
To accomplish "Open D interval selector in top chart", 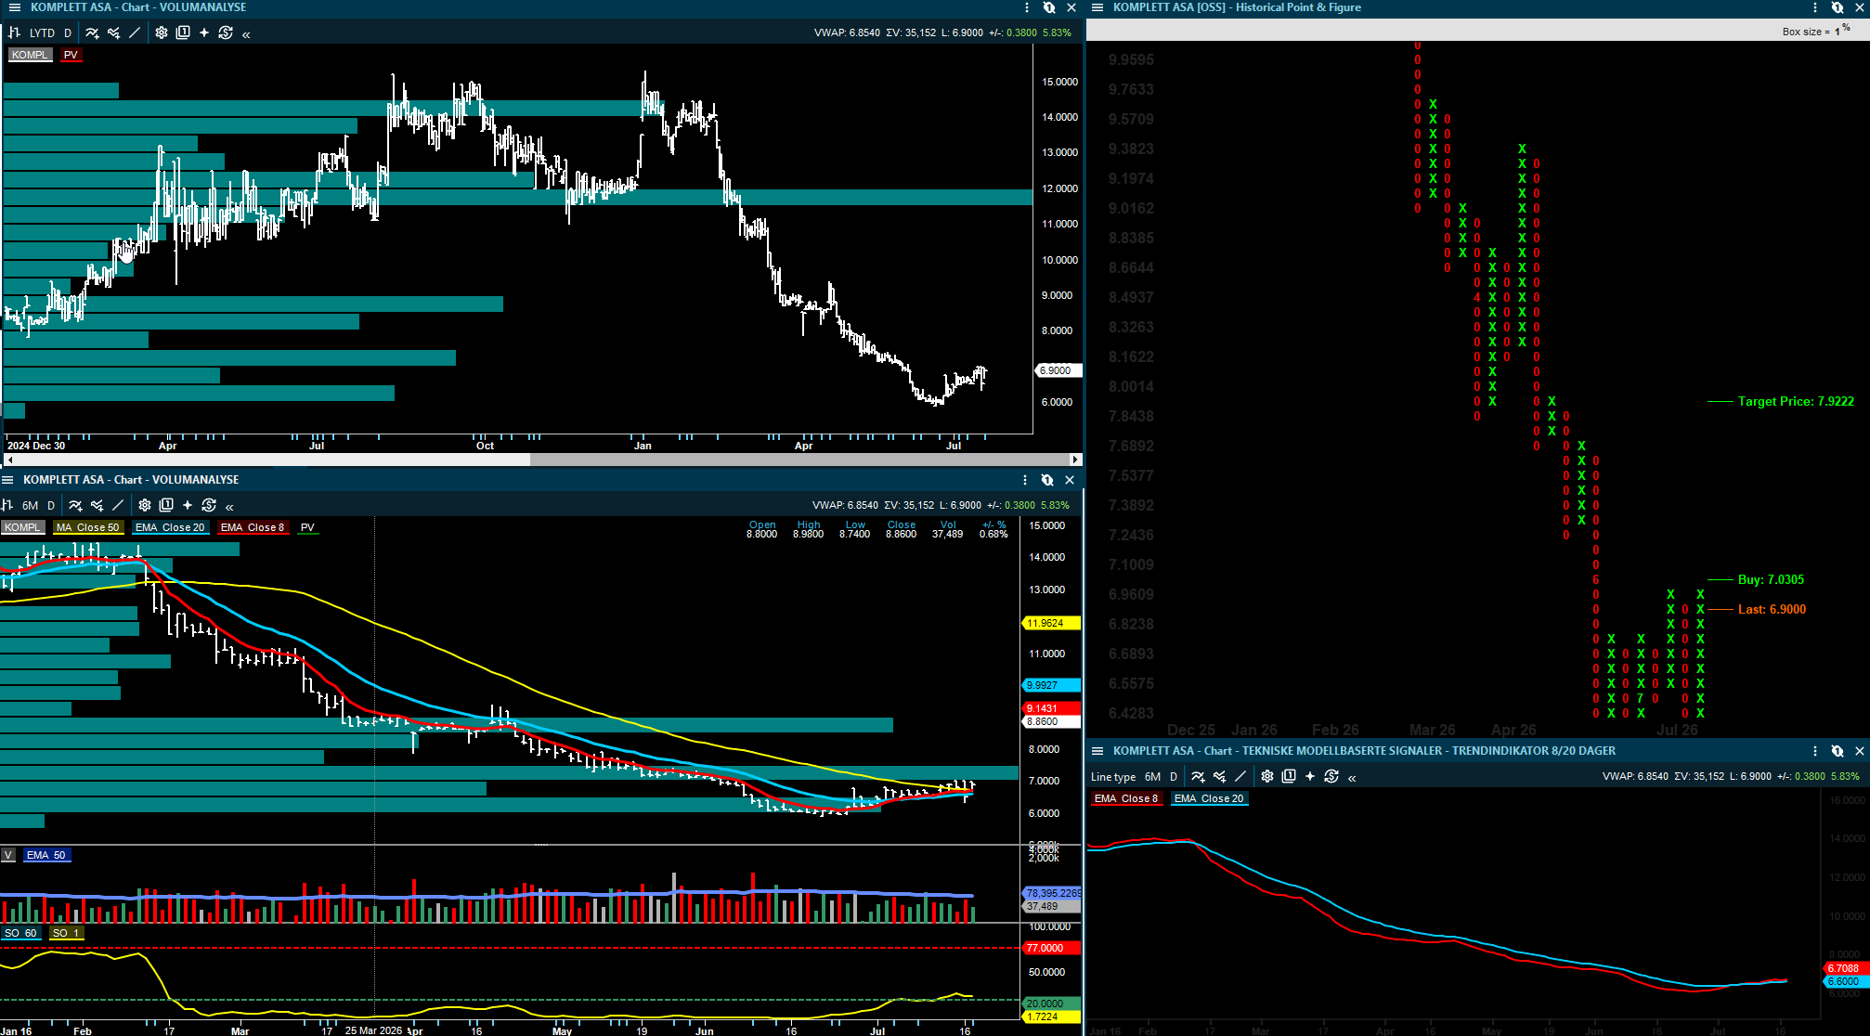I will point(68,32).
